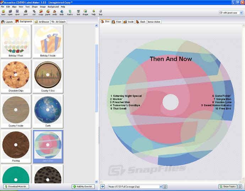Viewport: 245px width, 191px height.
Task: Click track '10 Free Bird' text
Action: (223, 108)
